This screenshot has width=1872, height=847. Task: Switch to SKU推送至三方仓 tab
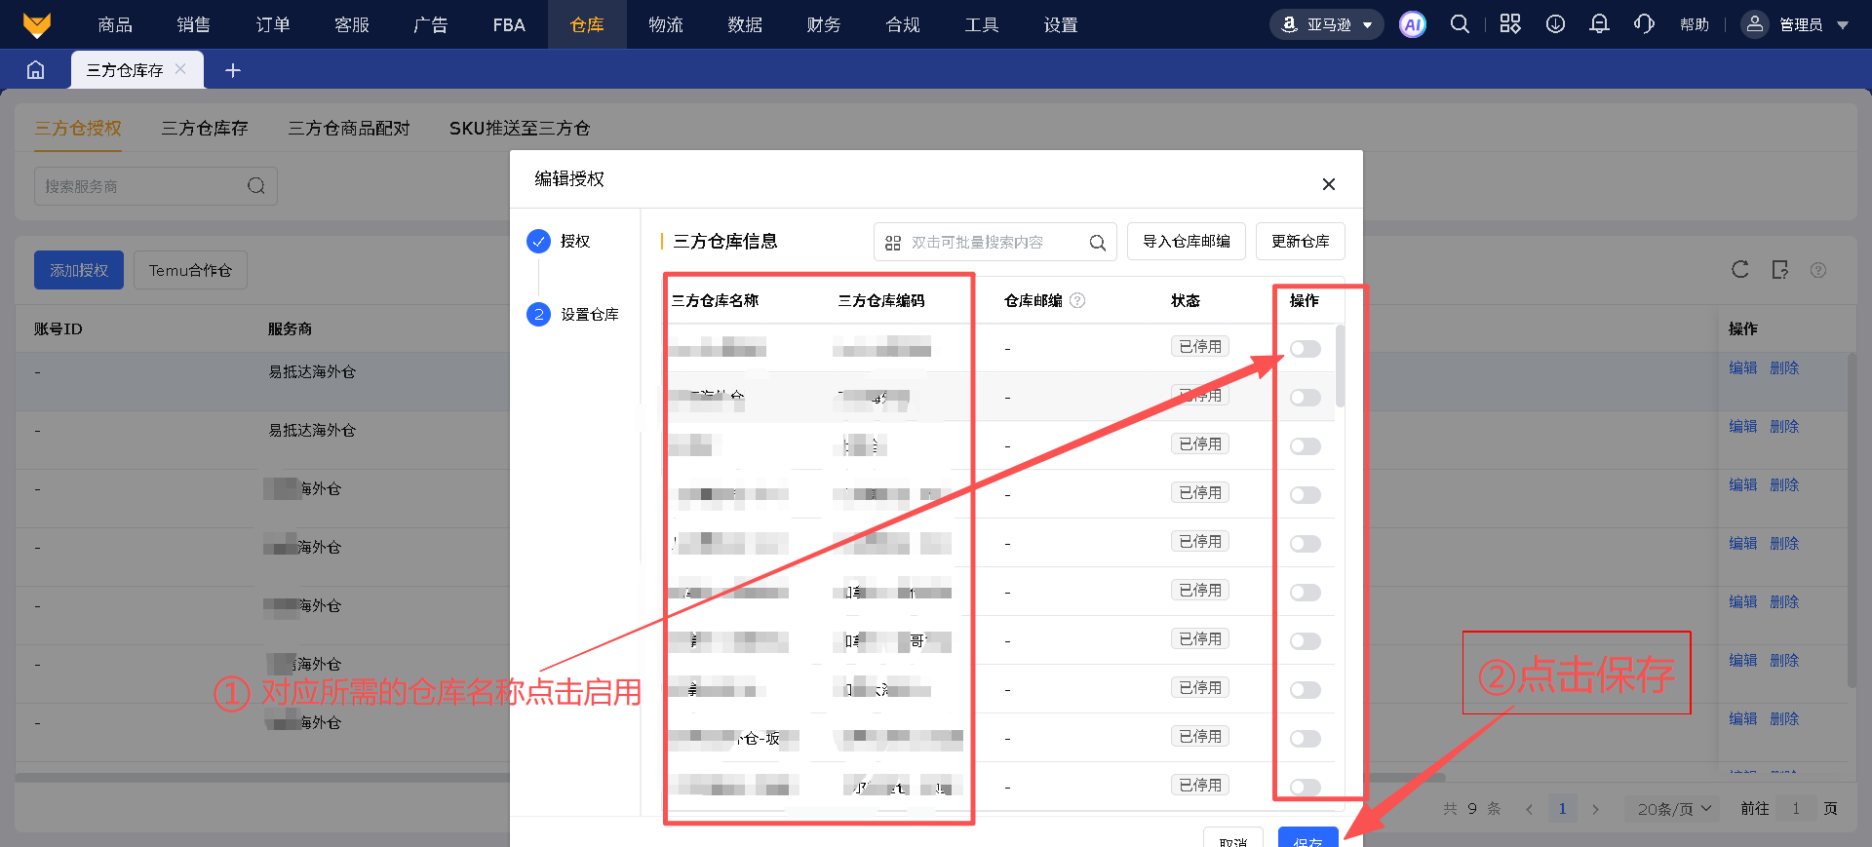tap(520, 128)
